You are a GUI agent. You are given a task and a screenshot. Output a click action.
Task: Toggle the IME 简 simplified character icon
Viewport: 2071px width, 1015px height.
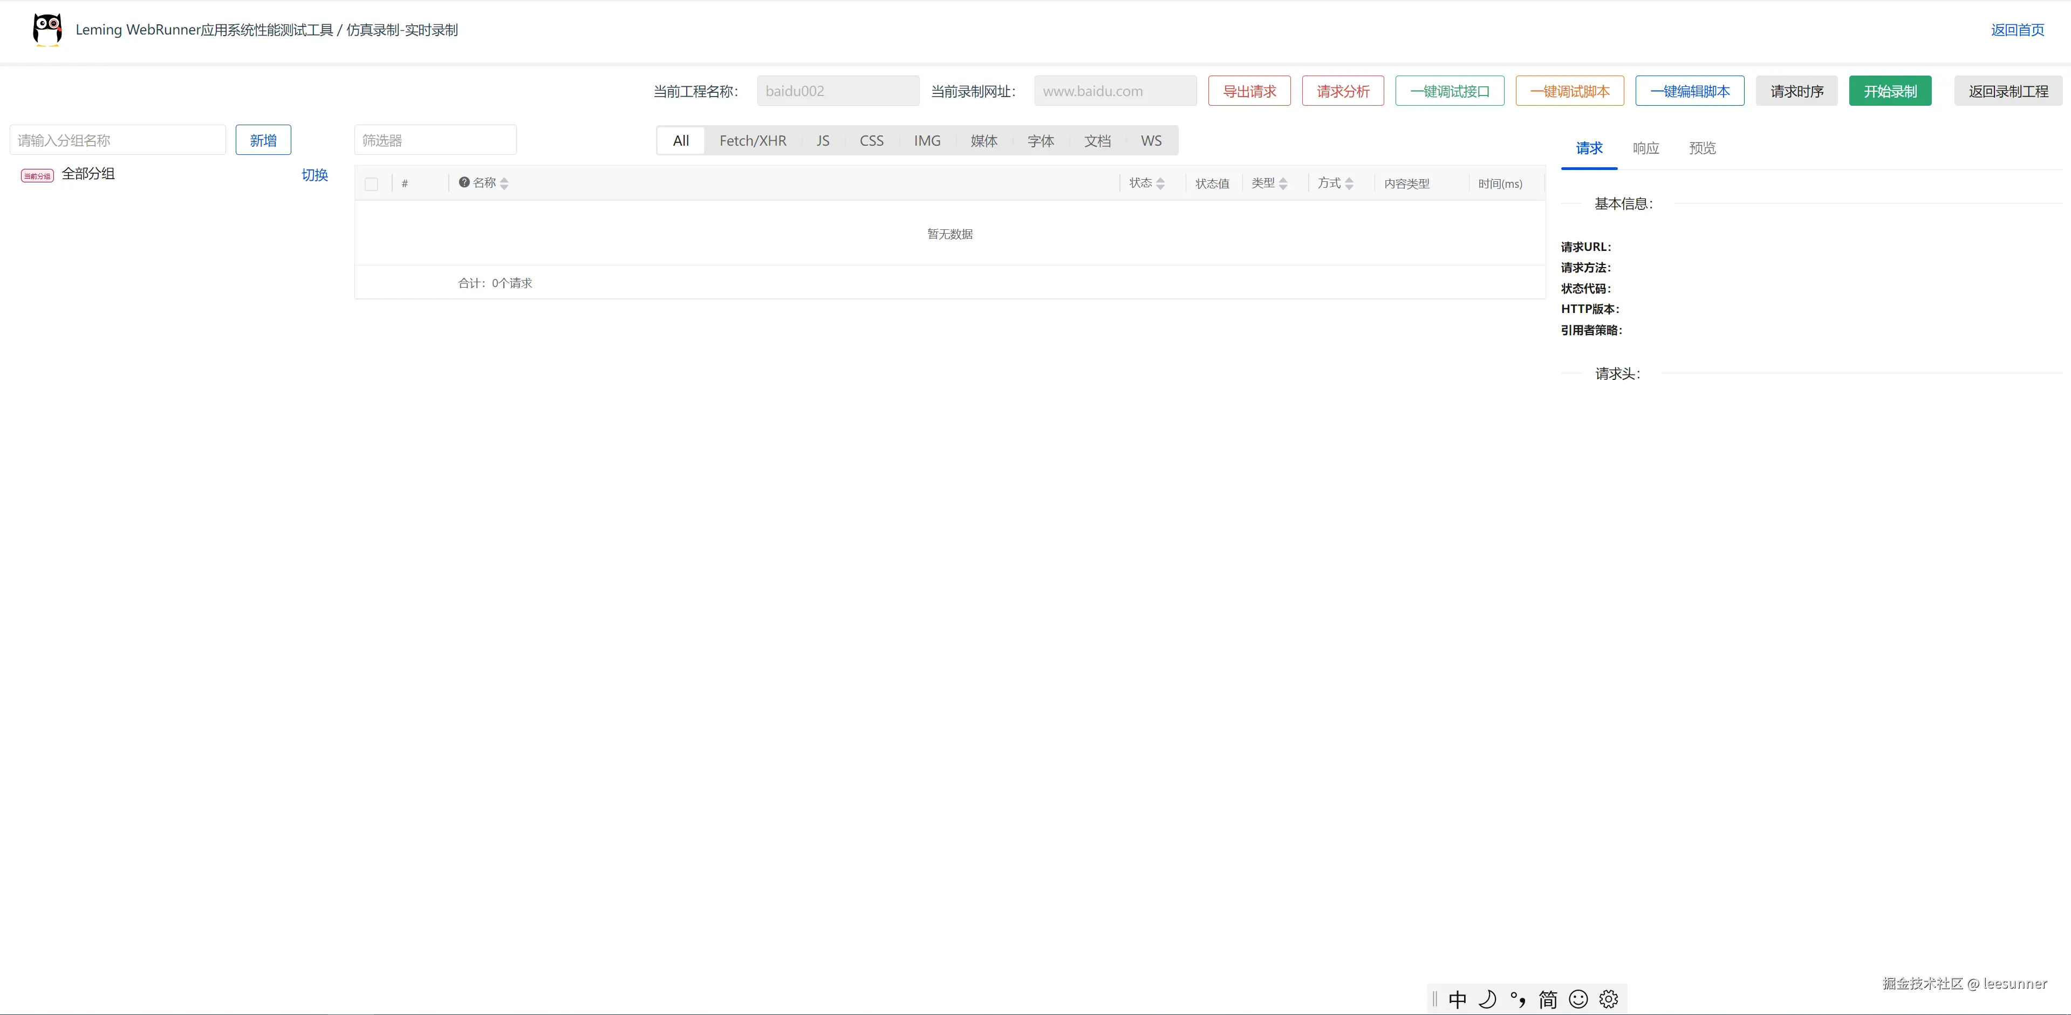(x=1548, y=999)
